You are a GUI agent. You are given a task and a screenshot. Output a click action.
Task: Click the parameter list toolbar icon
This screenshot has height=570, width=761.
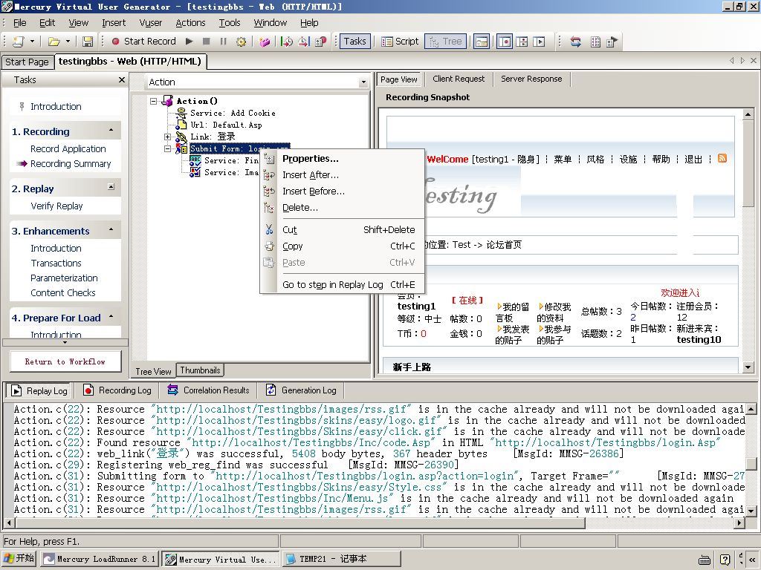pyautogui.click(x=595, y=42)
